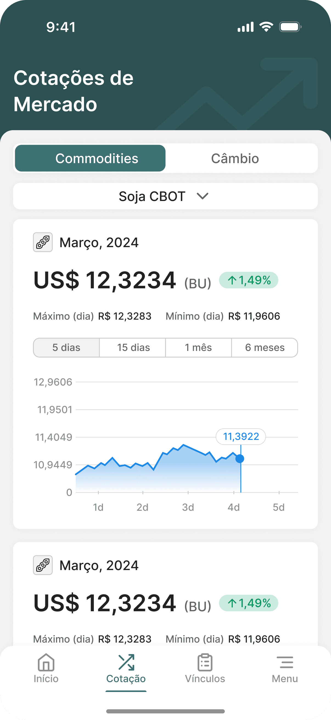Open the Soja CBOT commodity dropdown
331x720 pixels.
point(165,196)
